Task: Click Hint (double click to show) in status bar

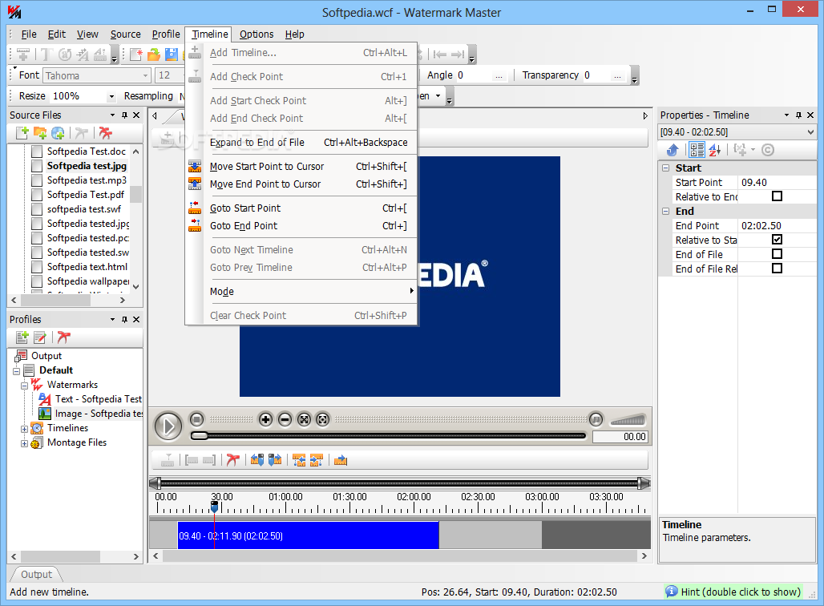Action: tap(733, 592)
